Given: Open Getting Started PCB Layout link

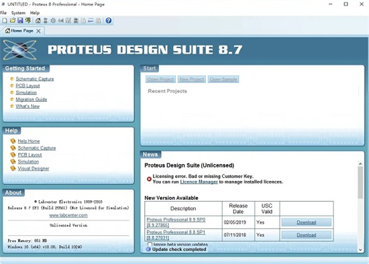Looking at the screenshot, I should pos(28,86).
